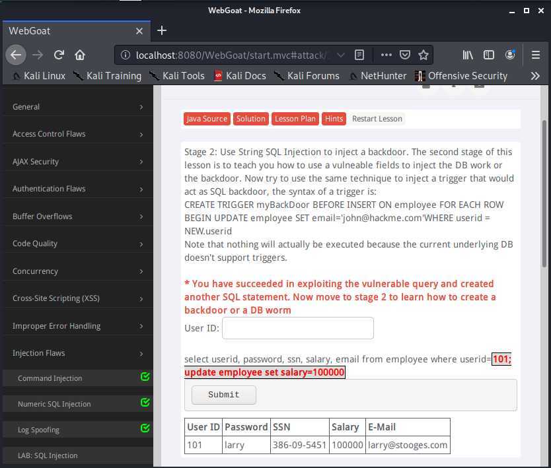Toggle reader view icon
This screenshot has height=468, width=551.
click(x=359, y=55)
